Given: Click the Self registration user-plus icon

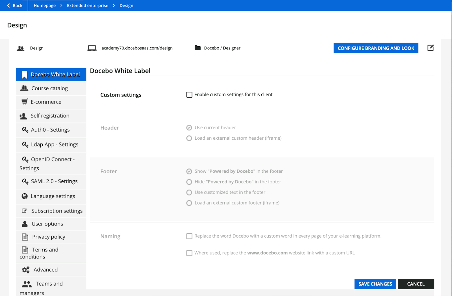Looking at the screenshot, I should click(23, 116).
